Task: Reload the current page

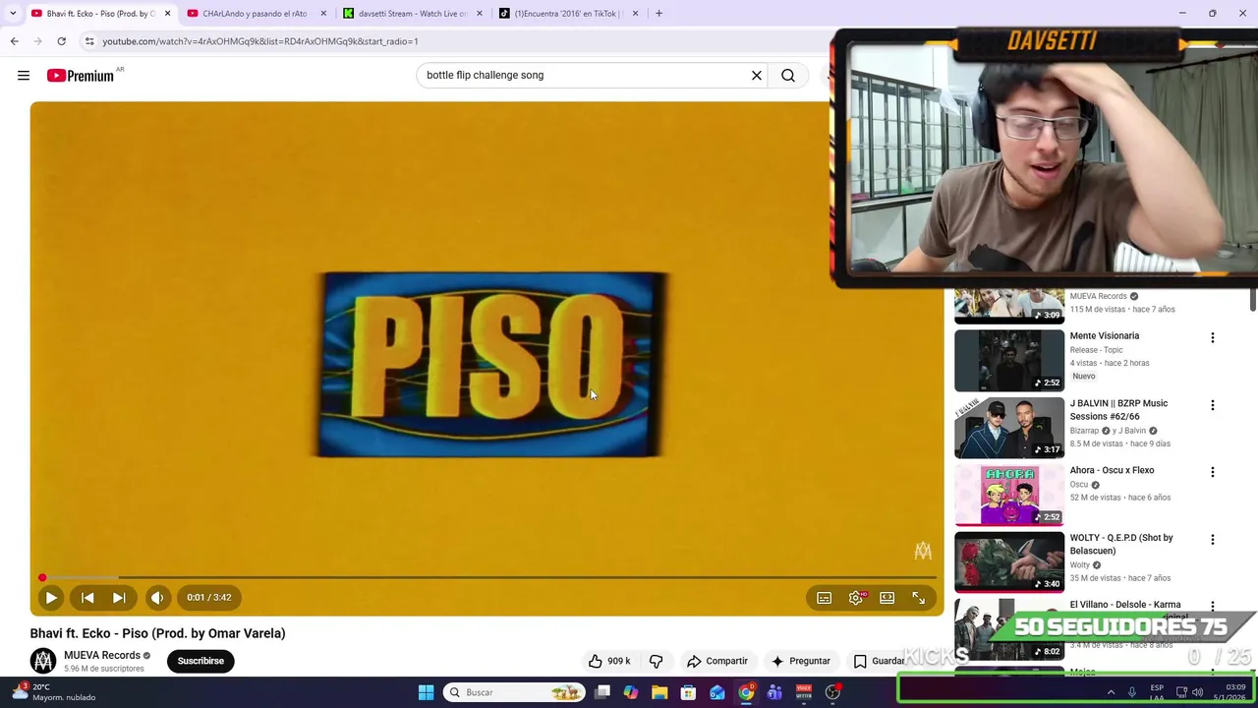Action: coord(61,41)
